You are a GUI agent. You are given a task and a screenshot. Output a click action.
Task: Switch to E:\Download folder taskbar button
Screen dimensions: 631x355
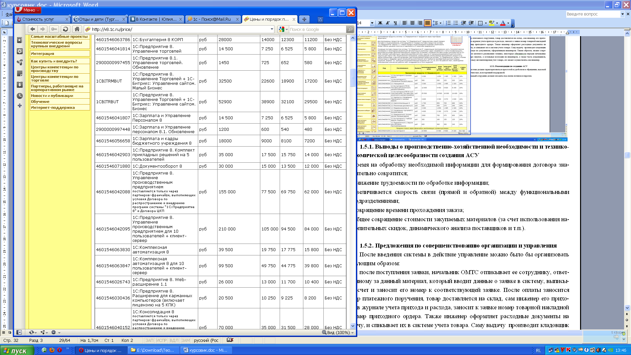tap(154, 350)
